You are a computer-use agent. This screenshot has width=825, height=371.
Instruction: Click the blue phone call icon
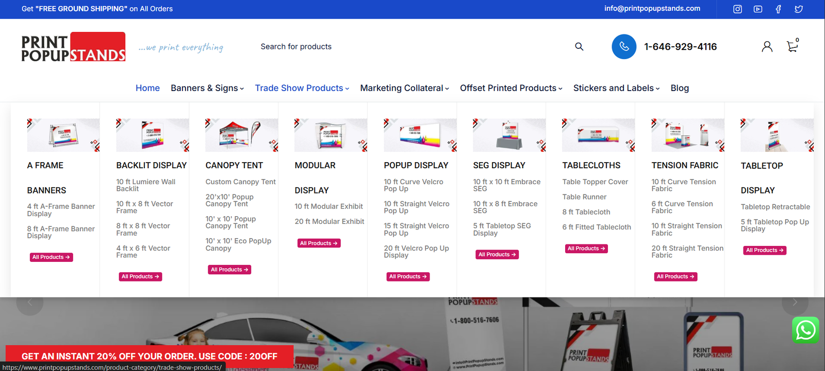(624, 47)
